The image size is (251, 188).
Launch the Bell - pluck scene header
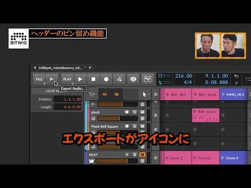click(x=206, y=95)
